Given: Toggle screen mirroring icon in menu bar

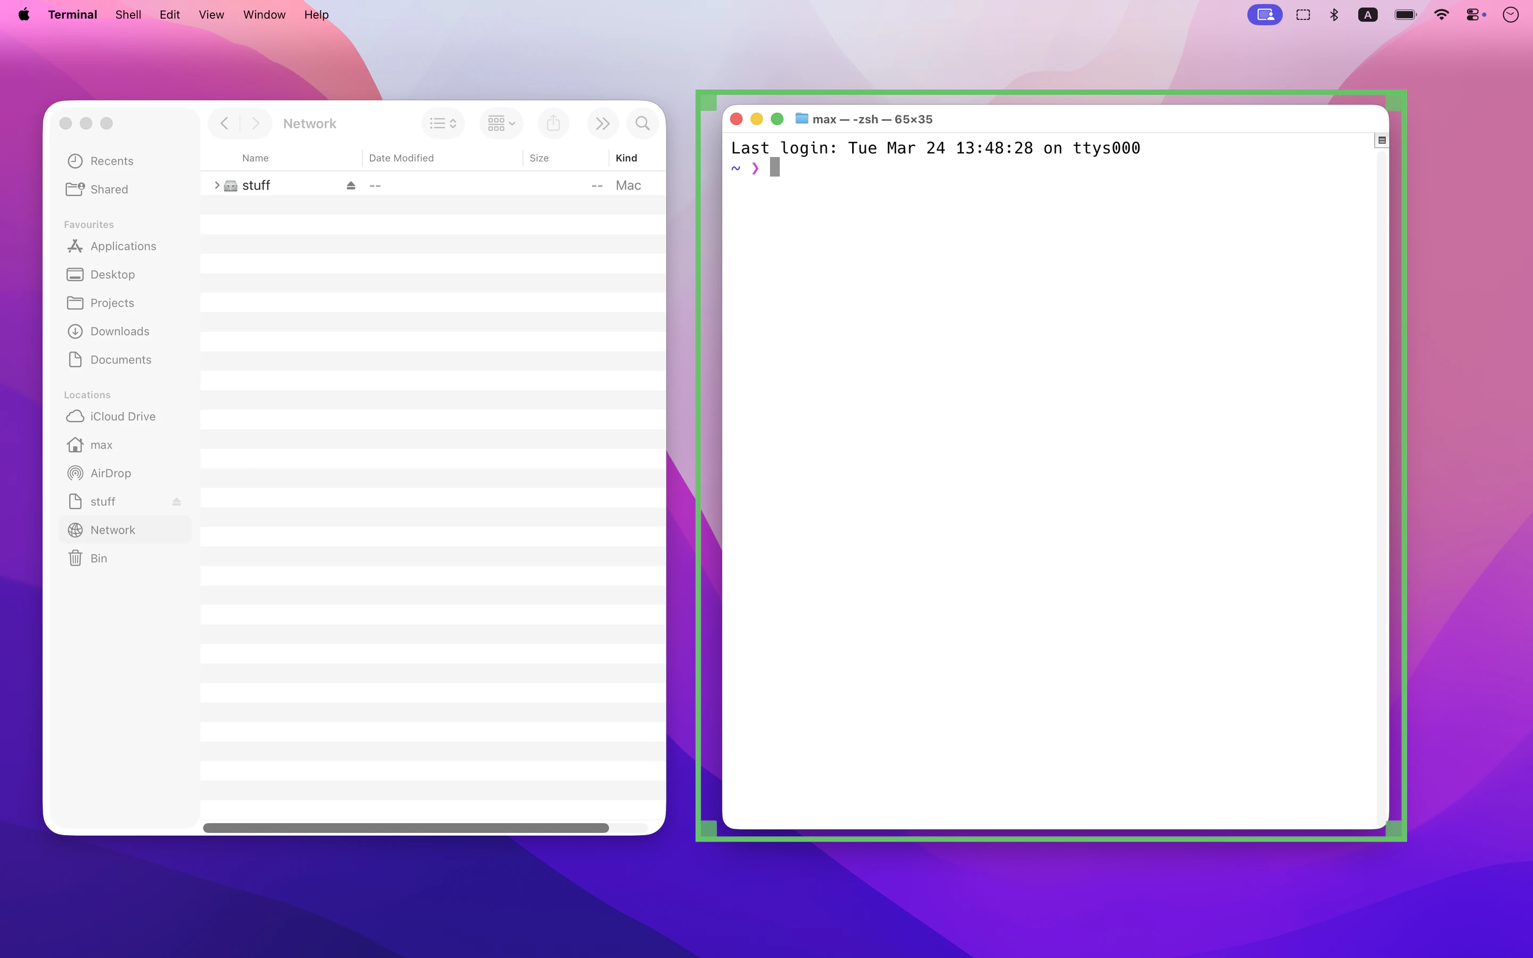Looking at the screenshot, I should 1264,14.
